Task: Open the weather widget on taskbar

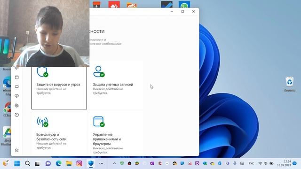Action: (x=6, y=163)
